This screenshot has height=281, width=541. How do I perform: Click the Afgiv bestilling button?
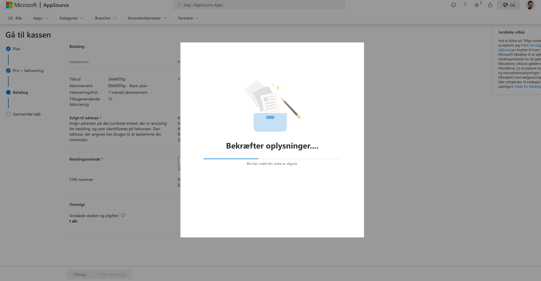tap(112, 274)
